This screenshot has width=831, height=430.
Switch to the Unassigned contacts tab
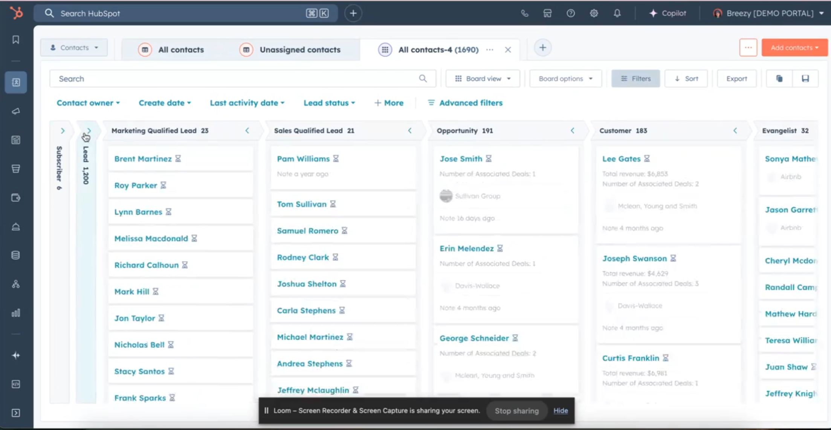pyautogui.click(x=290, y=50)
